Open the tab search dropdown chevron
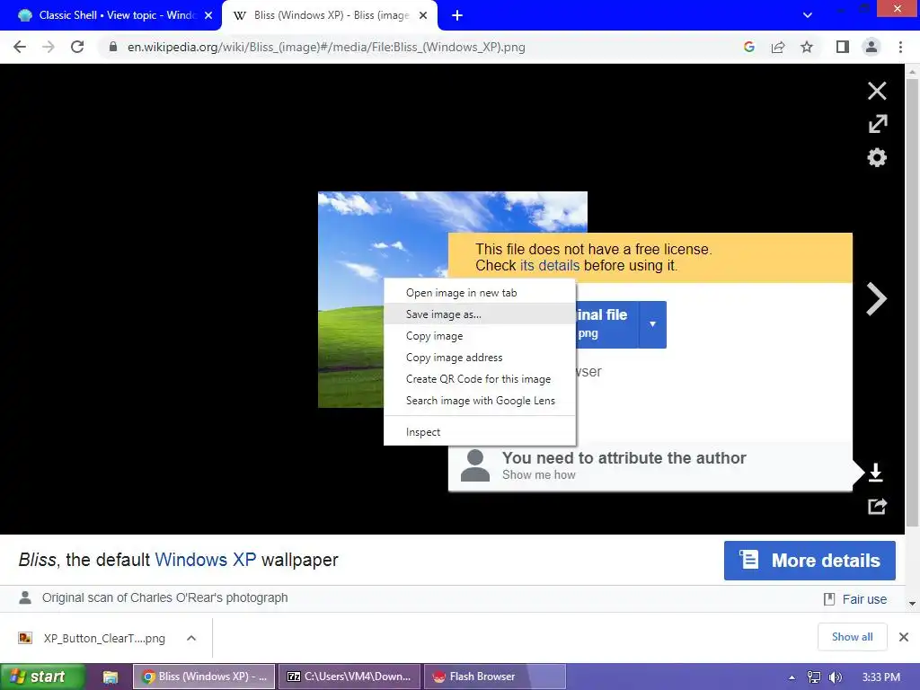Image resolution: width=920 pixels, height=690 pixels. (808, 15)
